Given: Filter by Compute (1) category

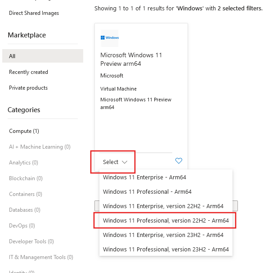Looking at the screenshot, I should 24,131.
